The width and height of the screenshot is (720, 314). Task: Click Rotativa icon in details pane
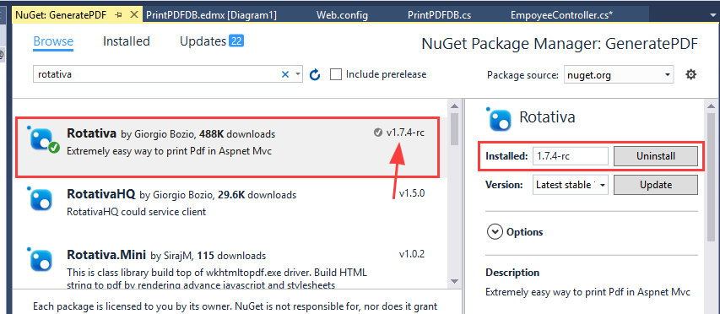tap(499, 118)
